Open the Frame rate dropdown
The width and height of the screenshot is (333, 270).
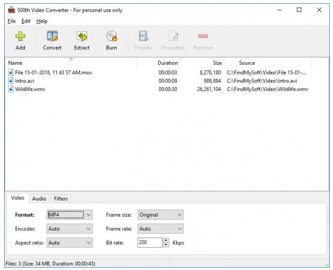click(160, 229)
